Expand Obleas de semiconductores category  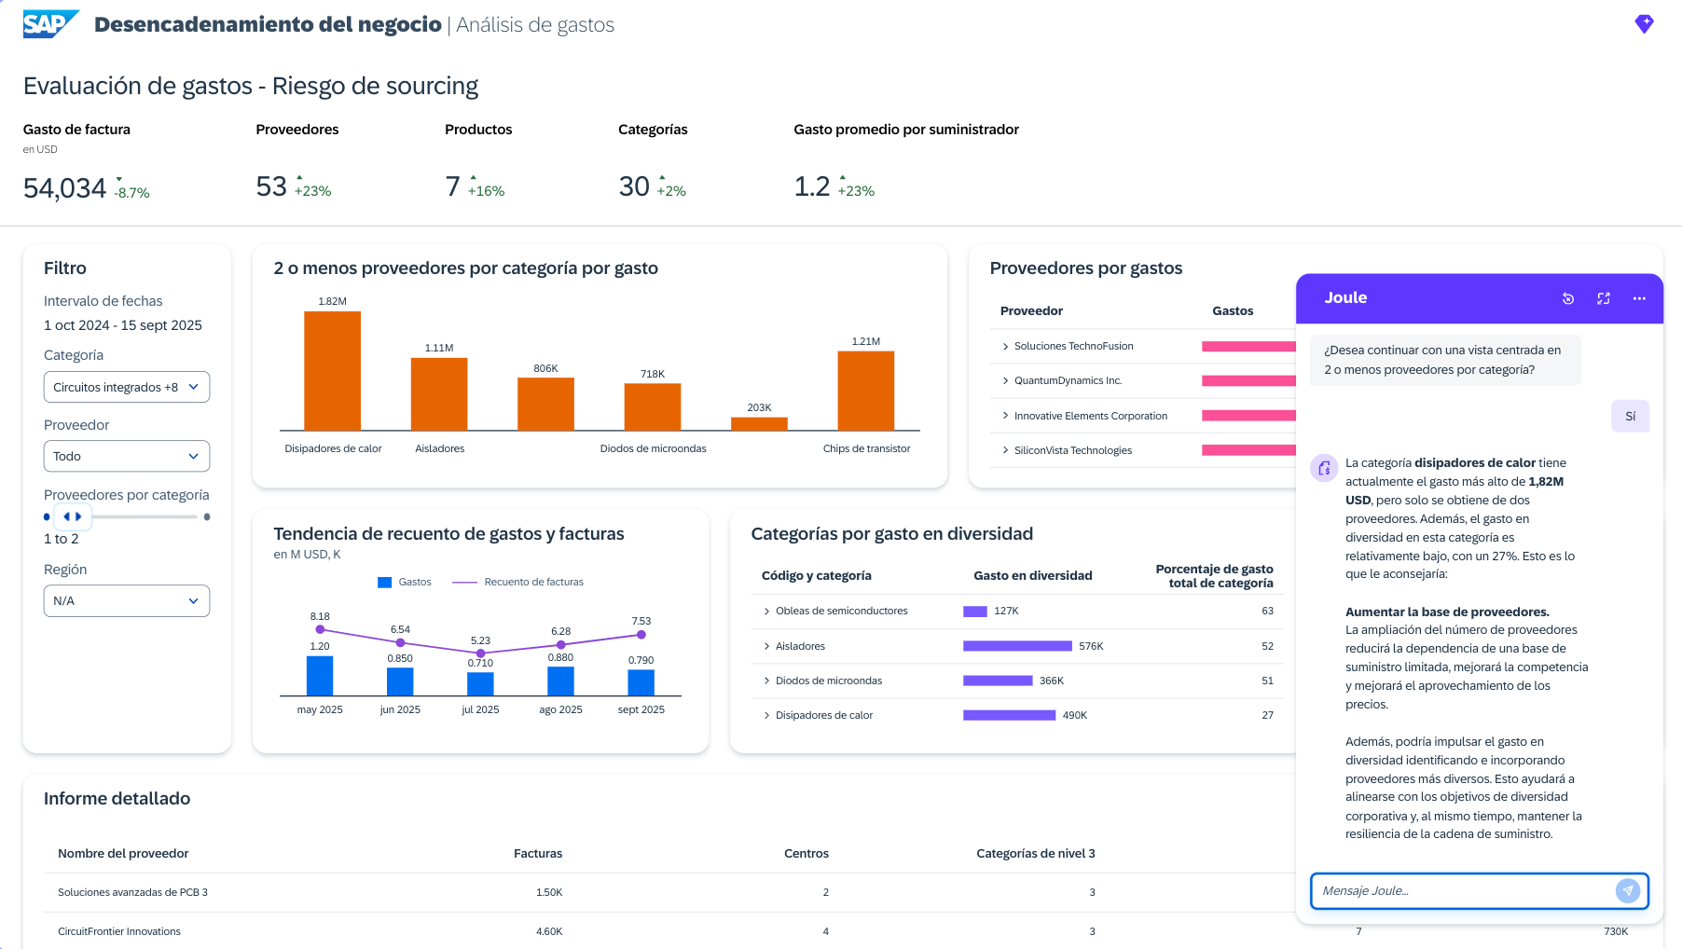[x=766, y=612]
